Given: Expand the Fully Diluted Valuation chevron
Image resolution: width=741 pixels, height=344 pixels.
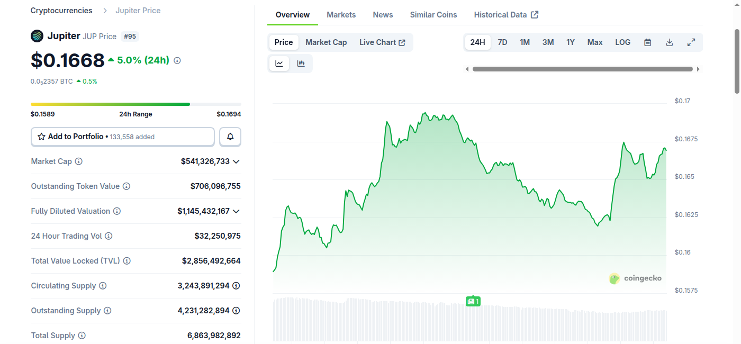Looking at the screenshot, I should 236,211.
